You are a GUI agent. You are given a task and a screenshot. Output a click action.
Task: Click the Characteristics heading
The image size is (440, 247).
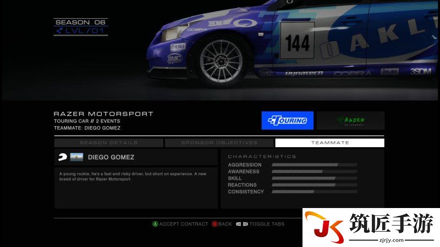point(262,156)
